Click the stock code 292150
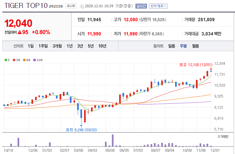Viewport: 235px width, 154px height. [x=56, y=6]
